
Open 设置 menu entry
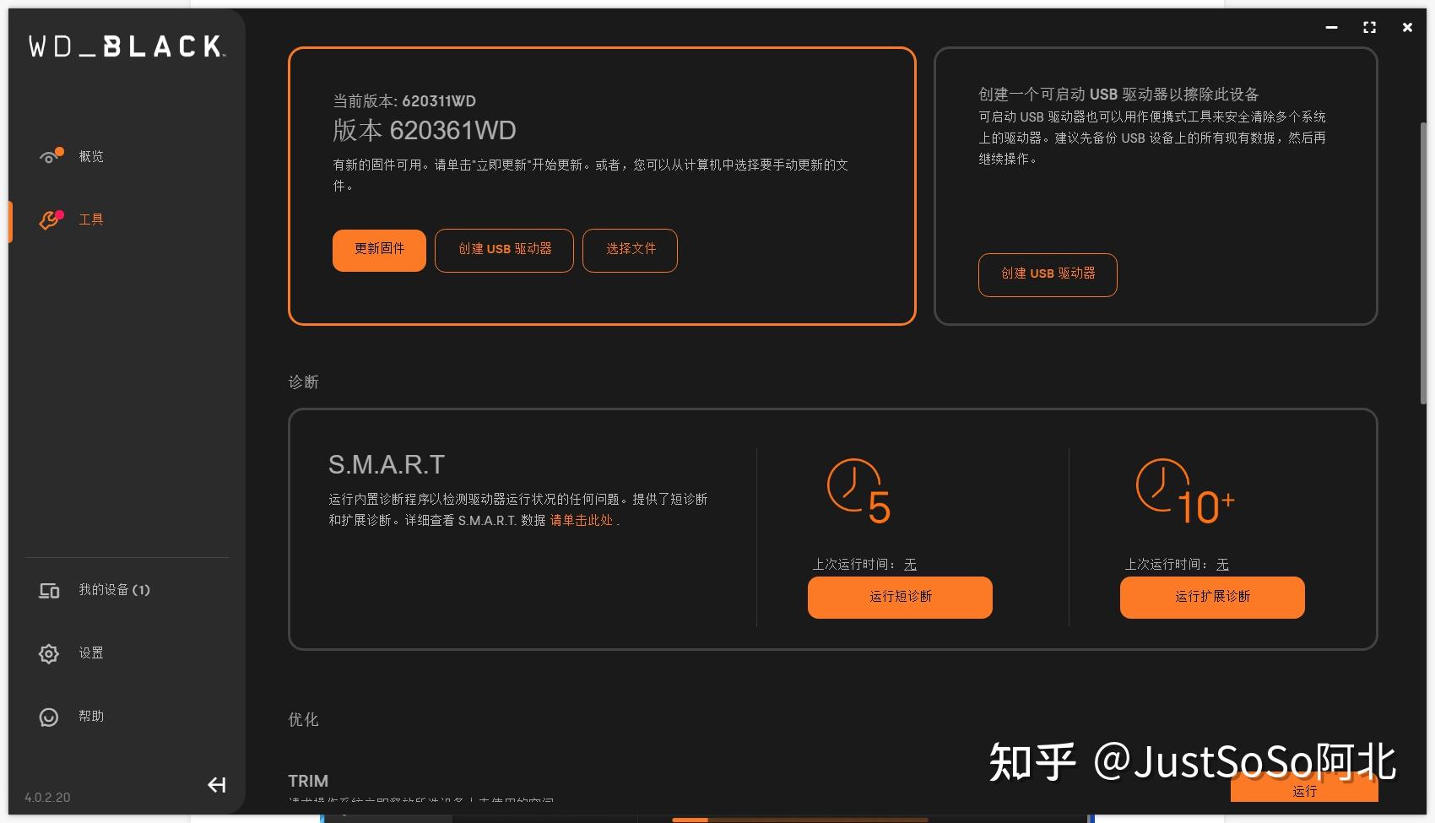pyautogui.click(x=91, y=653)
